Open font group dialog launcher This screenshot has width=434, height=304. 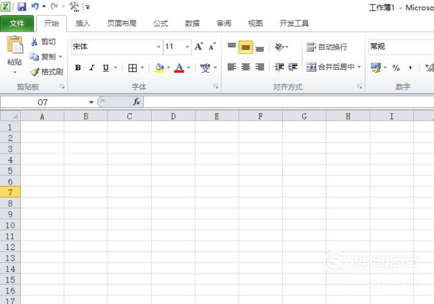coord(216,87)
